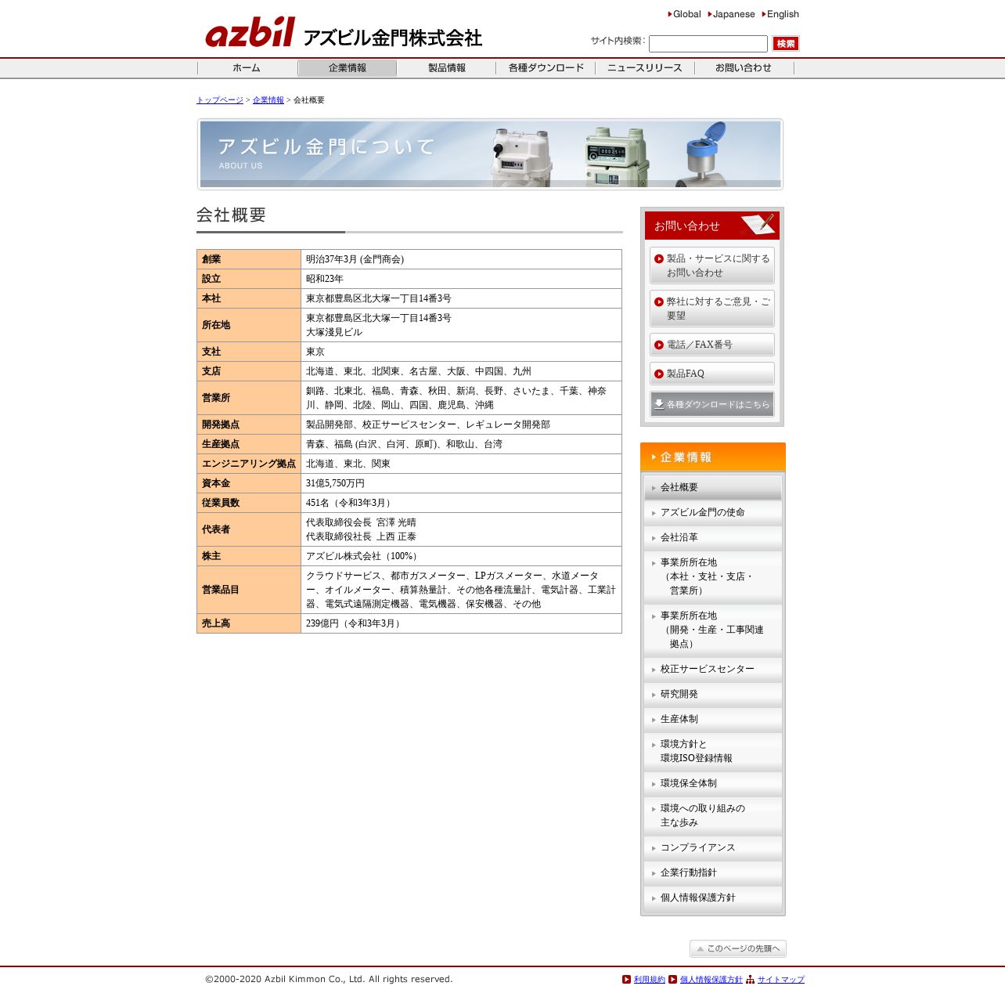Click the table cell 239億円（令和3年3月）
This screenshot has width=1005, height=986.
(x=461, y=623)
